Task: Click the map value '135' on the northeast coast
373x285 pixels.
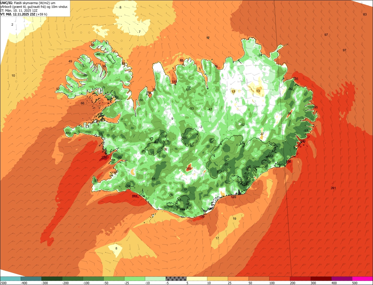Action: (x=296, y=79)
